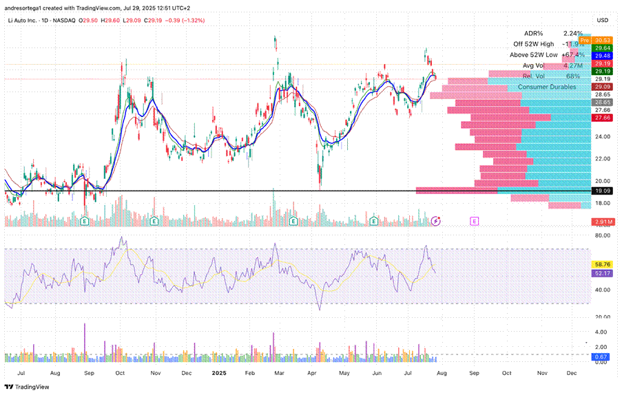The height and width of the screenshot is (395, 622).
Task: Click the Jun label on time axis
Action: pyautogui.click(x=377, y=373)
